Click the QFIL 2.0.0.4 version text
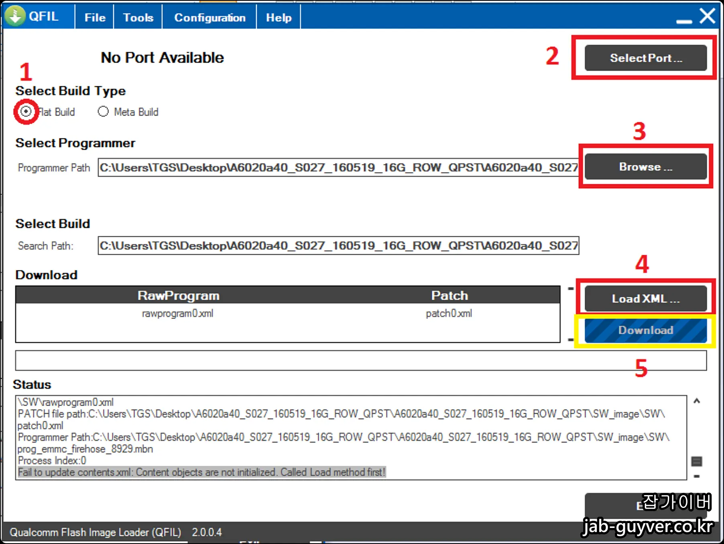The width and height of the screenshot is (724, 544). tap(207, 532)
